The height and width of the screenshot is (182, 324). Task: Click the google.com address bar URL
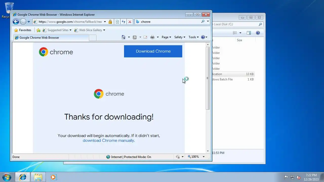[70, 22]
